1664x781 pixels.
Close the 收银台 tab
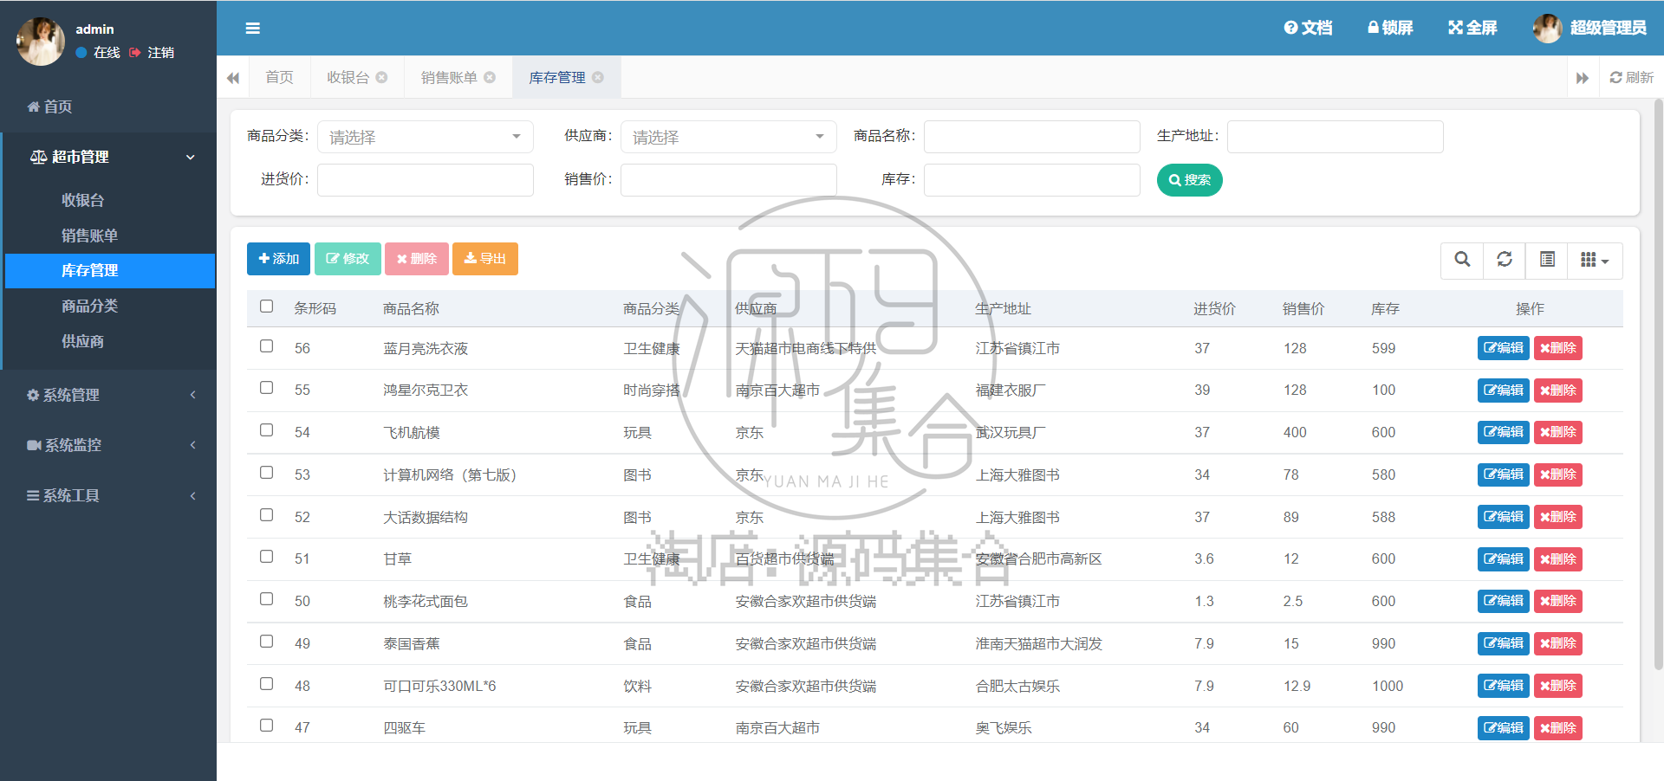tap(381, 77)
